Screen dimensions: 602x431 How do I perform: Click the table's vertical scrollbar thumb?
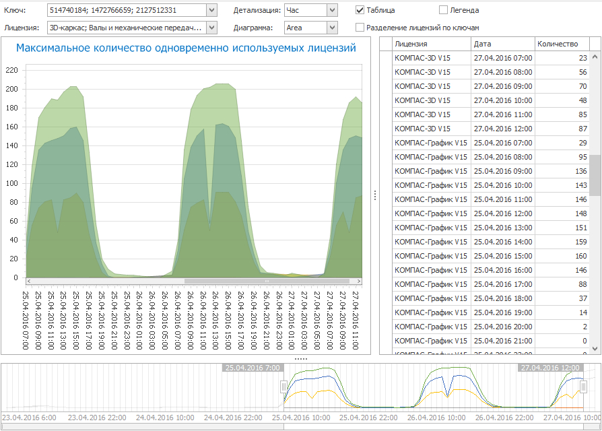tap(595, 174)
